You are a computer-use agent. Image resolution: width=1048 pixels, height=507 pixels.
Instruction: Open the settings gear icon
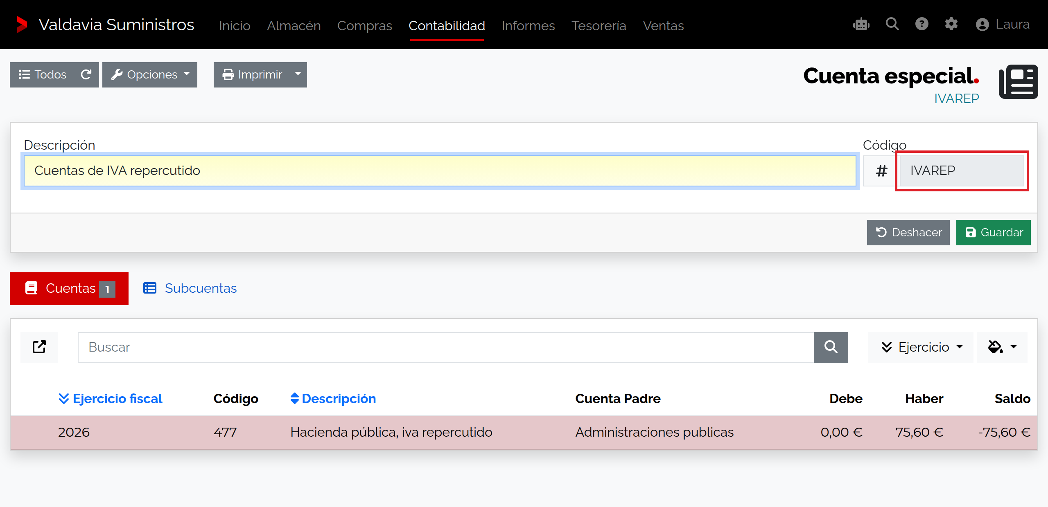[x=951, y=24]
